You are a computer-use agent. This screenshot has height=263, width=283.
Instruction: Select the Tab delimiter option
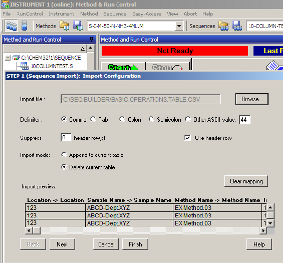[x=93, y=119]
